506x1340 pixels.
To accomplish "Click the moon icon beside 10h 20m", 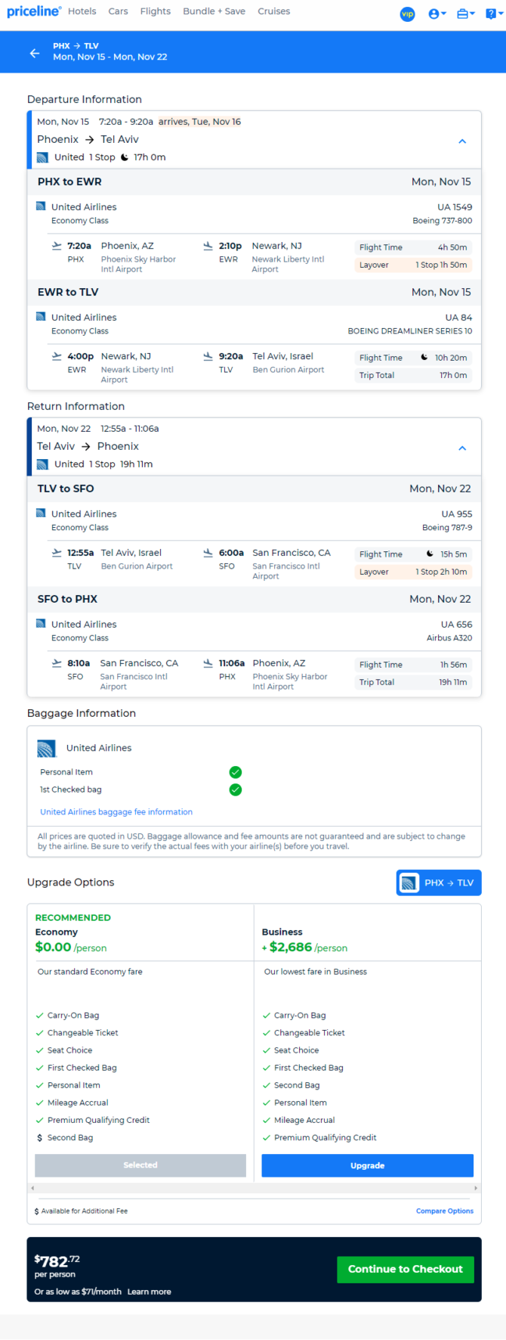I will [x=424, y=357].
